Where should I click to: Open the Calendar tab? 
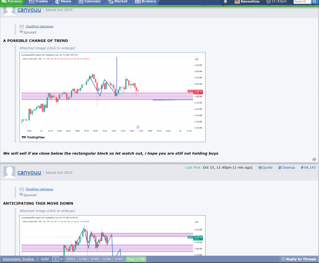90,2
